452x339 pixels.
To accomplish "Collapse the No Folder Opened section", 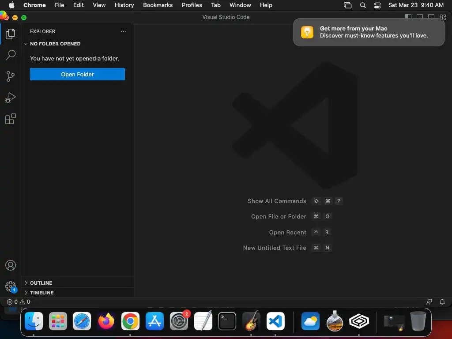I will [x=77, y=44].
